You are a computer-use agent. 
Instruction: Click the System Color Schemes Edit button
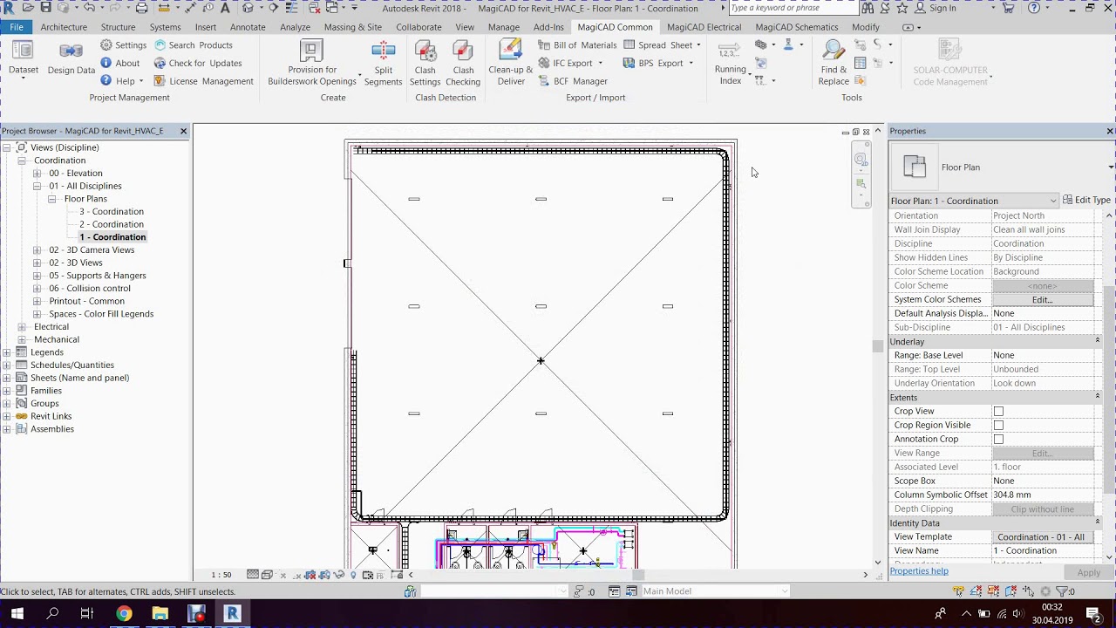(x=1042, y=299)
